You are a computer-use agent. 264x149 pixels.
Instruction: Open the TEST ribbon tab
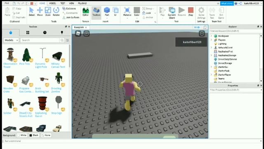[x=63, y=3]
